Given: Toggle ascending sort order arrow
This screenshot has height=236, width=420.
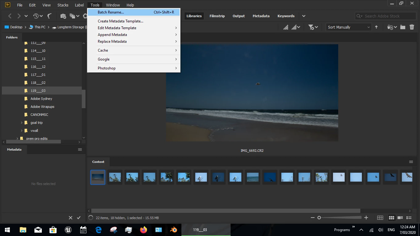Looking at the screenshot, I should (x=376, y=27).
